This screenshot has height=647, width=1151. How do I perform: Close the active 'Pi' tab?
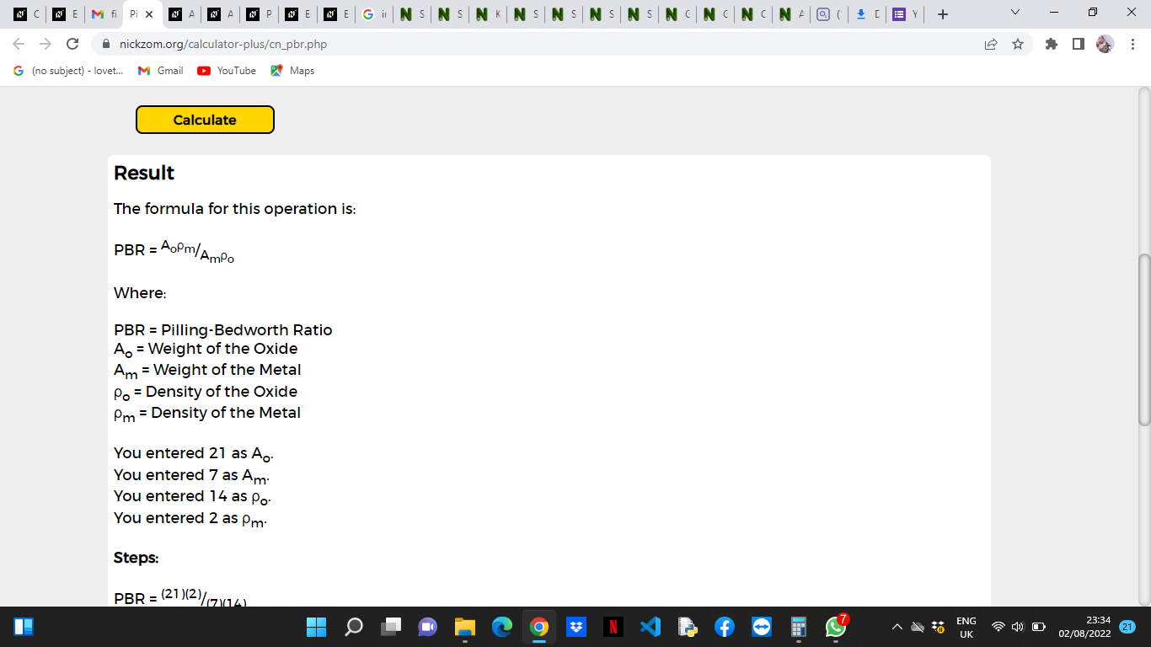[149, 14]
